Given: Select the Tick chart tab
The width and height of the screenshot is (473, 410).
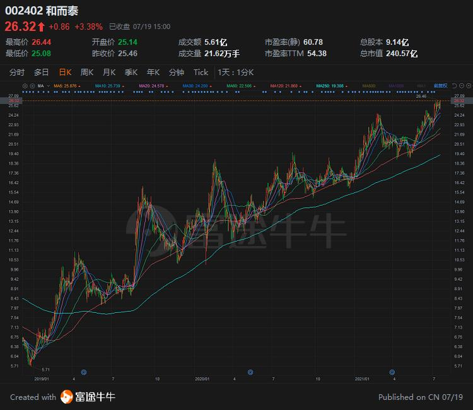Looking at the screenshot, I should click(201, 73).
